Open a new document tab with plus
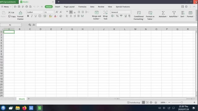 point(58,2)
